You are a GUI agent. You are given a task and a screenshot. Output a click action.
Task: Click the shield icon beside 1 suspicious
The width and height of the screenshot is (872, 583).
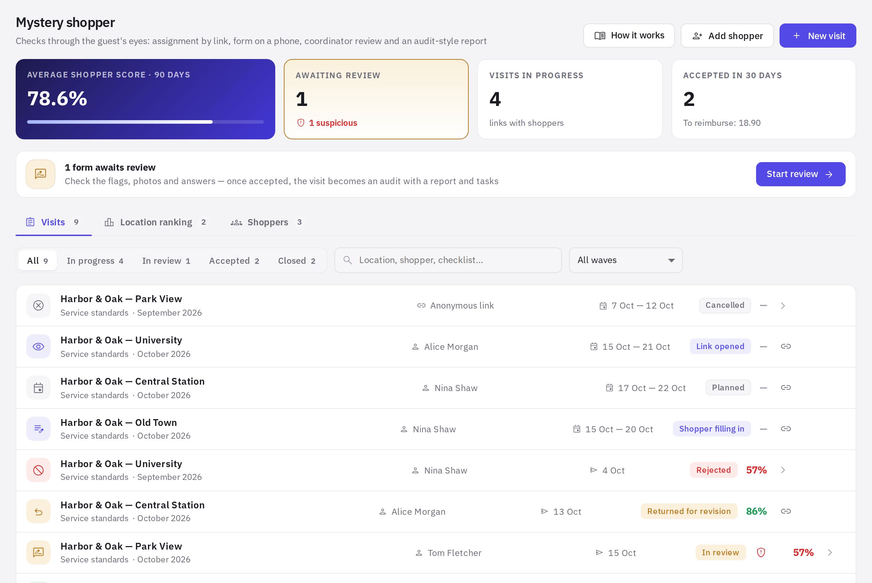pos(301,123)
